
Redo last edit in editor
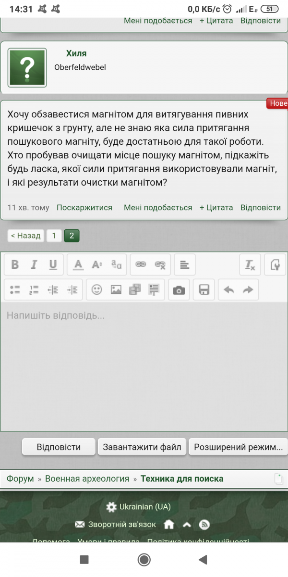coord(248,290)
